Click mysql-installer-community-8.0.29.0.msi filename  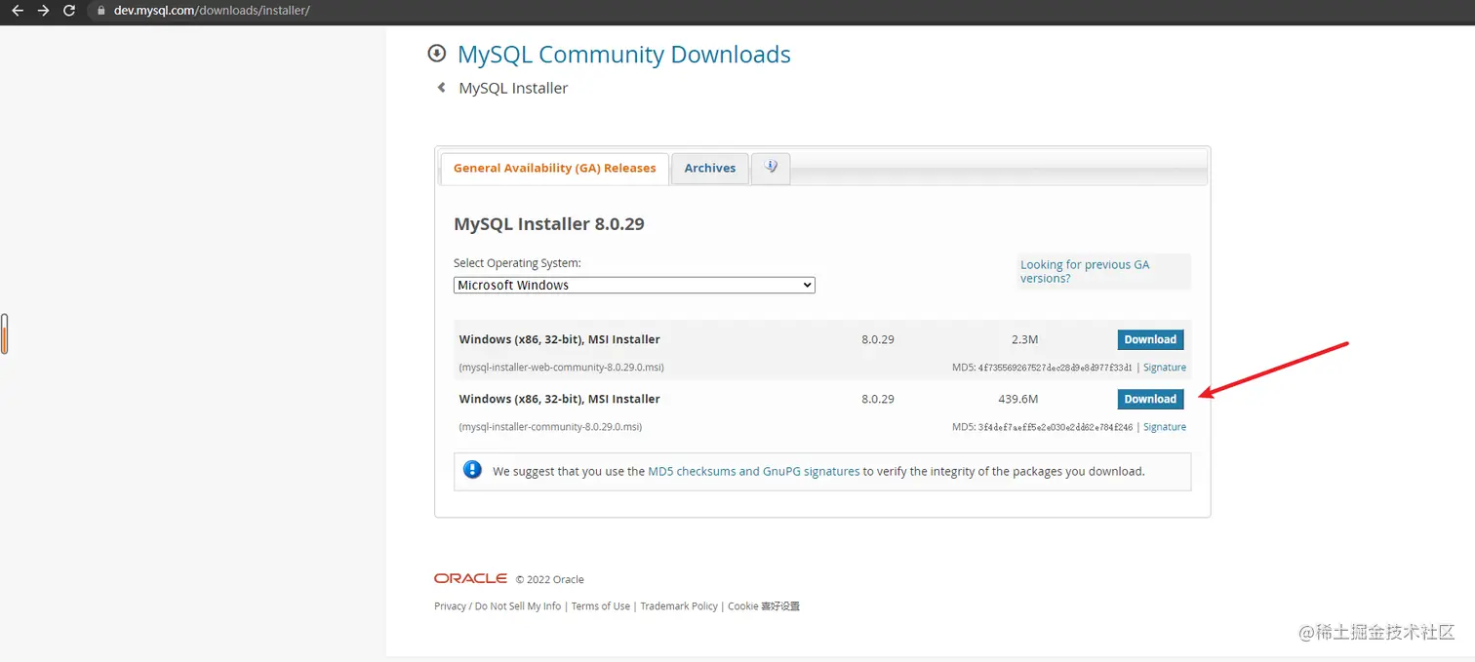point(550,427)
